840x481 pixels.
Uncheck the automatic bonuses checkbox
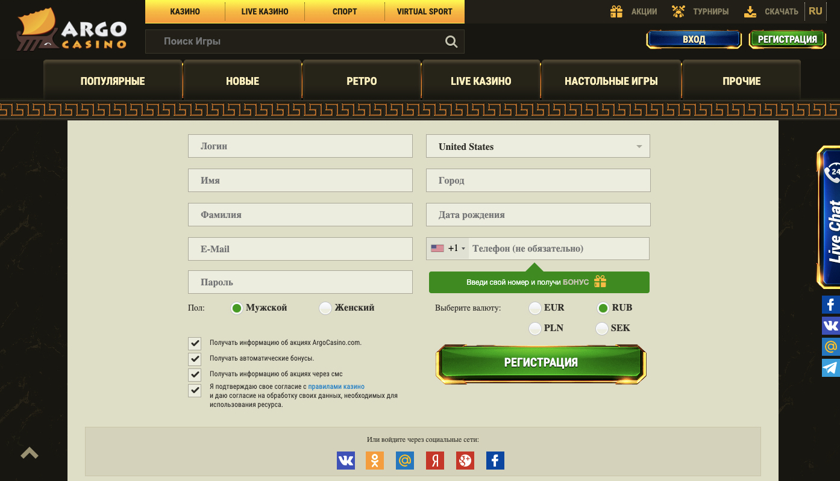point(195,359)
